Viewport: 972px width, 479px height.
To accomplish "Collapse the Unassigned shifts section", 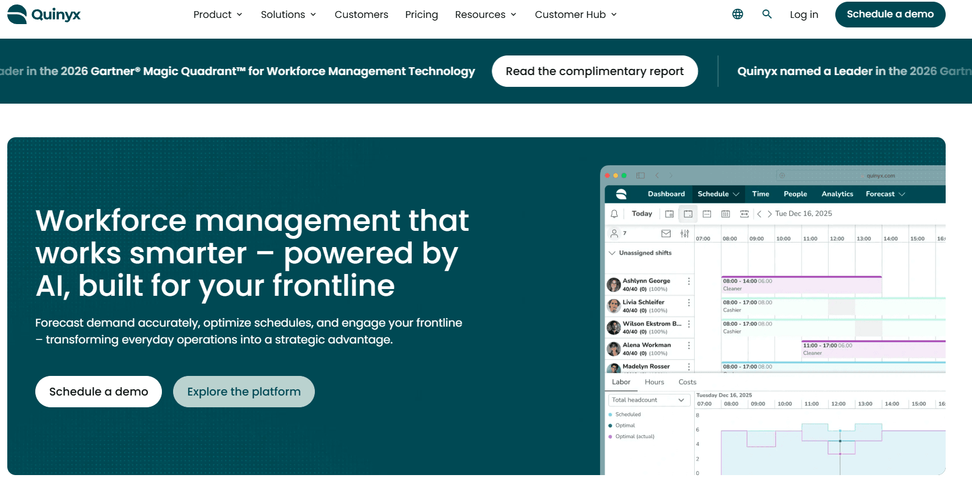I will coord(612,253).
